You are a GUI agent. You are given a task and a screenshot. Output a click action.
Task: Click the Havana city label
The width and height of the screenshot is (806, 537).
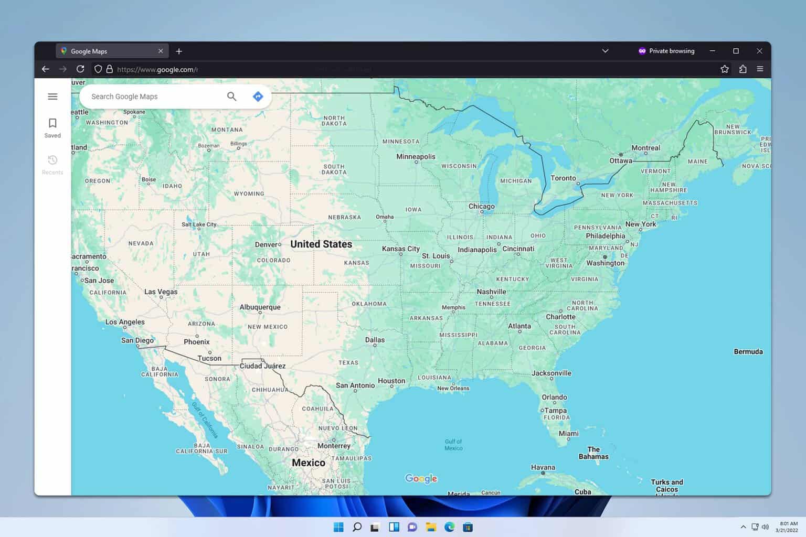tap(543, 467)
